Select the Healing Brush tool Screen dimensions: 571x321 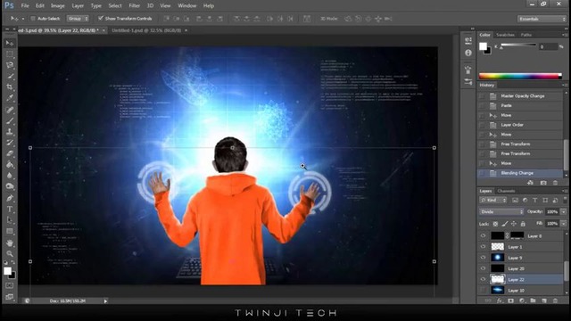[10, 110]
